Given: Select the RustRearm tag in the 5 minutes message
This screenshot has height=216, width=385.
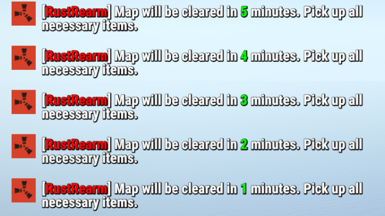Looking at the screenshot, I should pos(76,12).
